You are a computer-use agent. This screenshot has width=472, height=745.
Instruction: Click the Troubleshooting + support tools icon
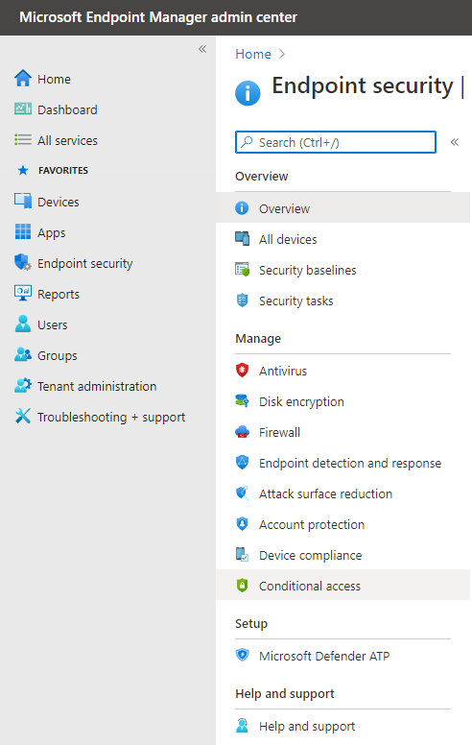point(22,417)
